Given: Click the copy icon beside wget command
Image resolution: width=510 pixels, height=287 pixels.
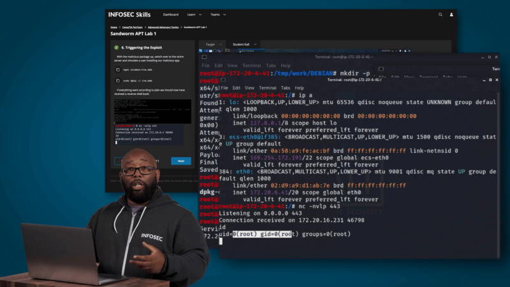Looking at the screenshot, I should click(x=118, y=69).
